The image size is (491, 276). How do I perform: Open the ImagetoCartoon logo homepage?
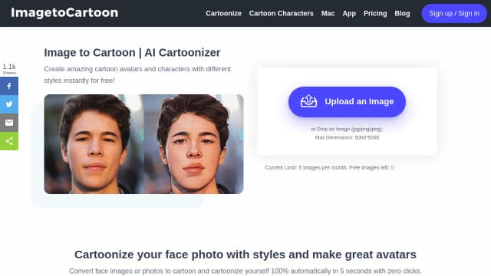pos(64,13)
